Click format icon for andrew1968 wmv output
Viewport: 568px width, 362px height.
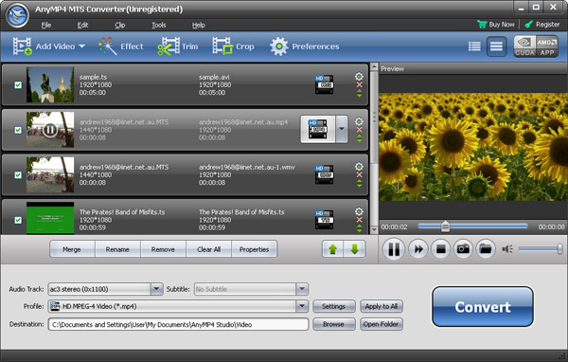pos(324,174)
